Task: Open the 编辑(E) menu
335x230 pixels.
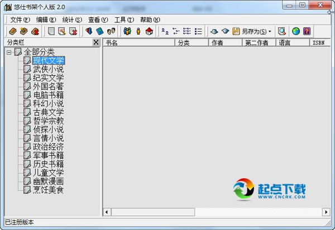Action: pos(46,20)
